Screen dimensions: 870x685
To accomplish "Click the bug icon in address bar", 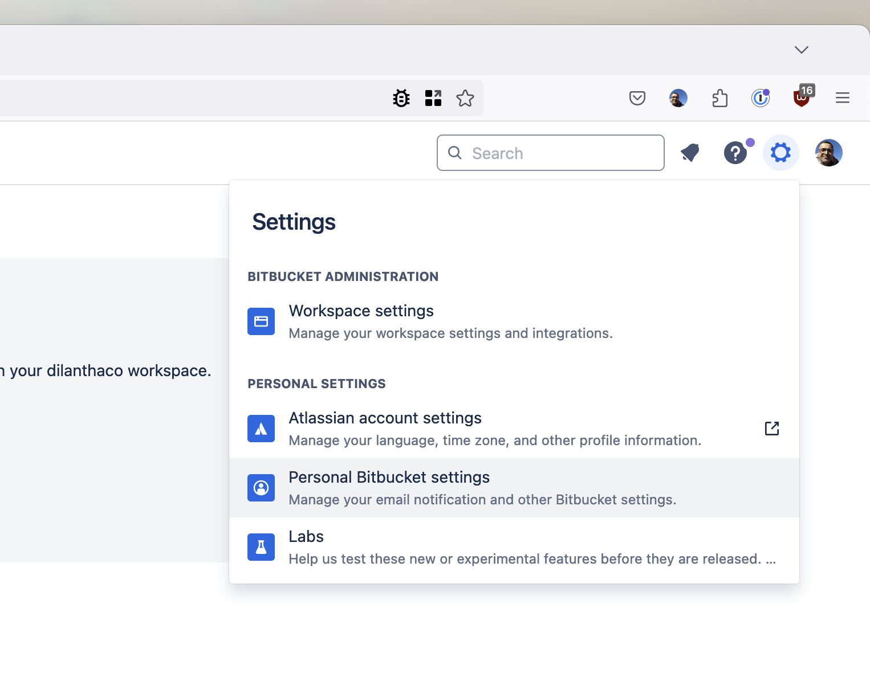I will click(401, 98).
